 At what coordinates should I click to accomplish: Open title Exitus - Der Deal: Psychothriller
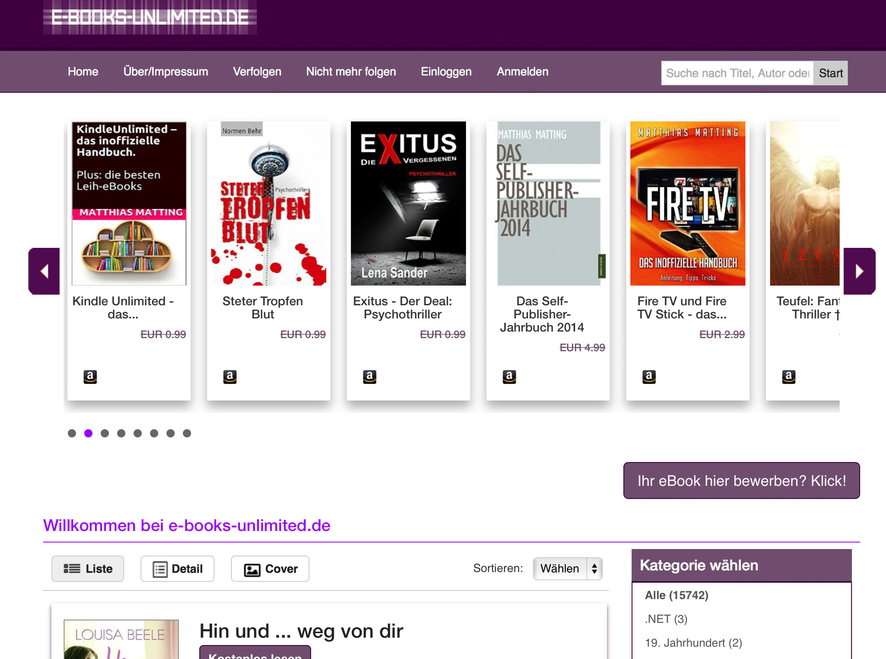coord(402,308)
